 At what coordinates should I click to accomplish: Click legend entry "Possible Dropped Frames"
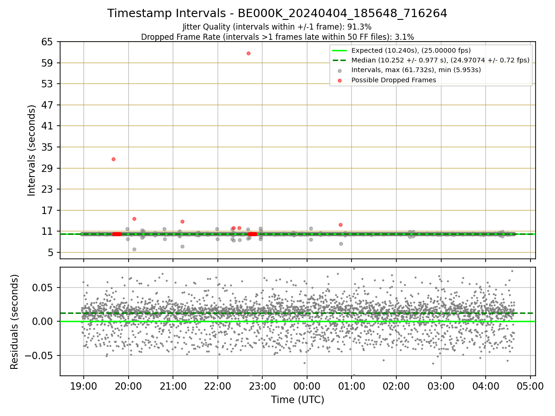point(394,80)
